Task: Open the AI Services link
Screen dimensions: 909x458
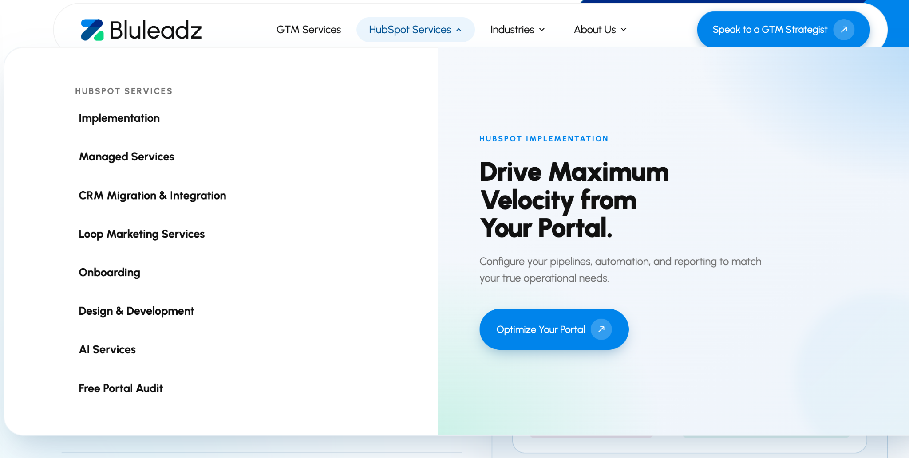Action: (x=107, y=350)
